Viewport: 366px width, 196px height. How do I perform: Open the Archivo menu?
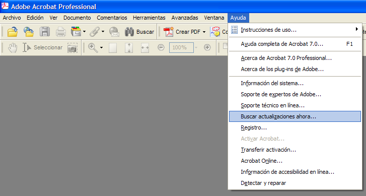pos(12,18)
